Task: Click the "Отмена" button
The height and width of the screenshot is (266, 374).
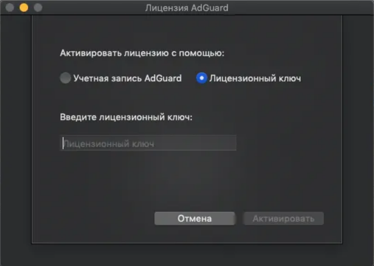Action: click(x=195, y=219)
